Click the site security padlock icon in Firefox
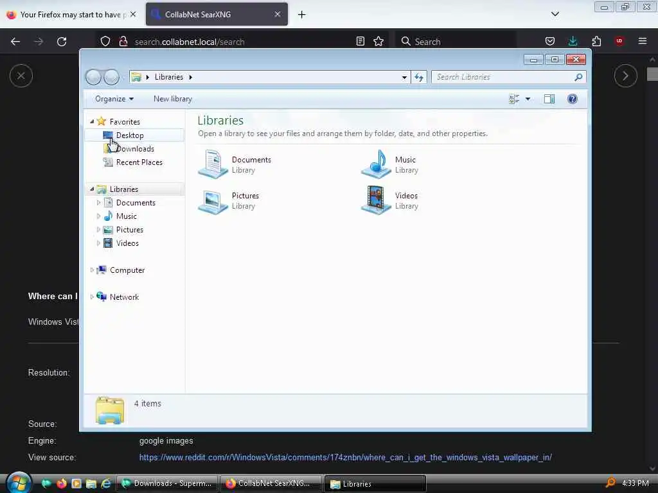The image size is (658, 493). point(123,41)
